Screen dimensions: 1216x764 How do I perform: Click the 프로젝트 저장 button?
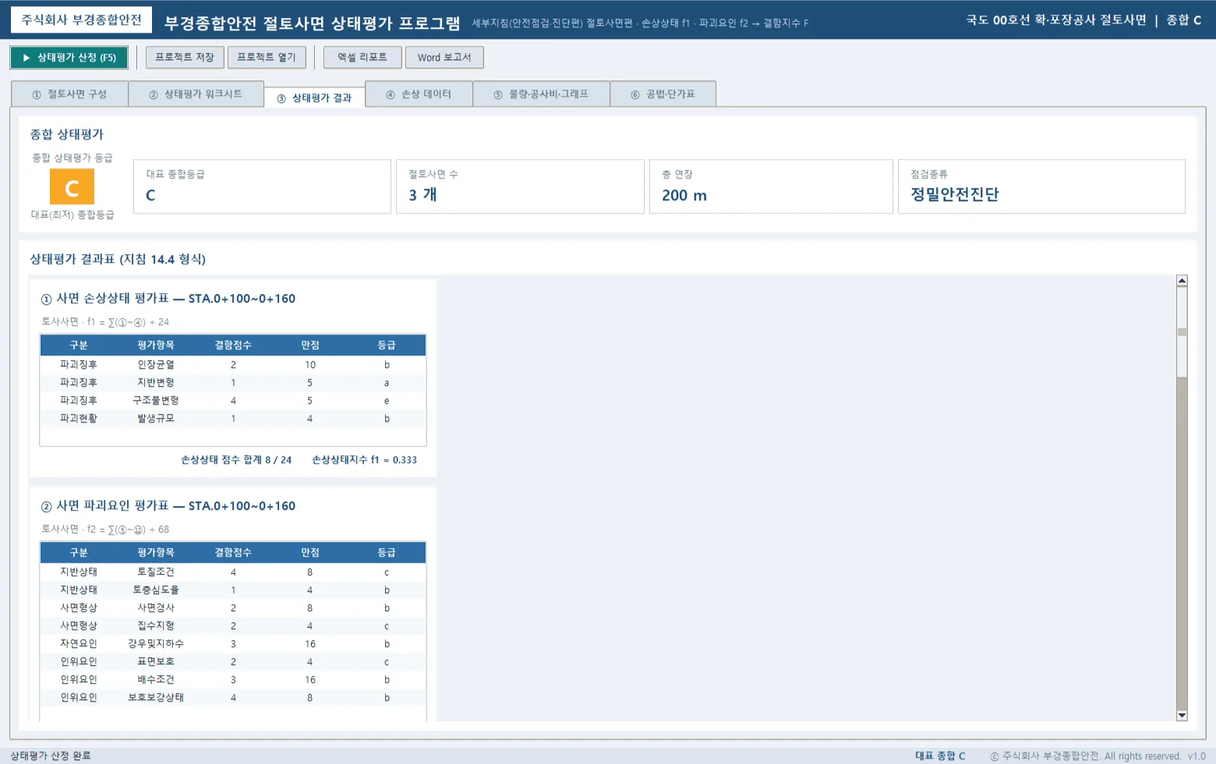point(185,58)
